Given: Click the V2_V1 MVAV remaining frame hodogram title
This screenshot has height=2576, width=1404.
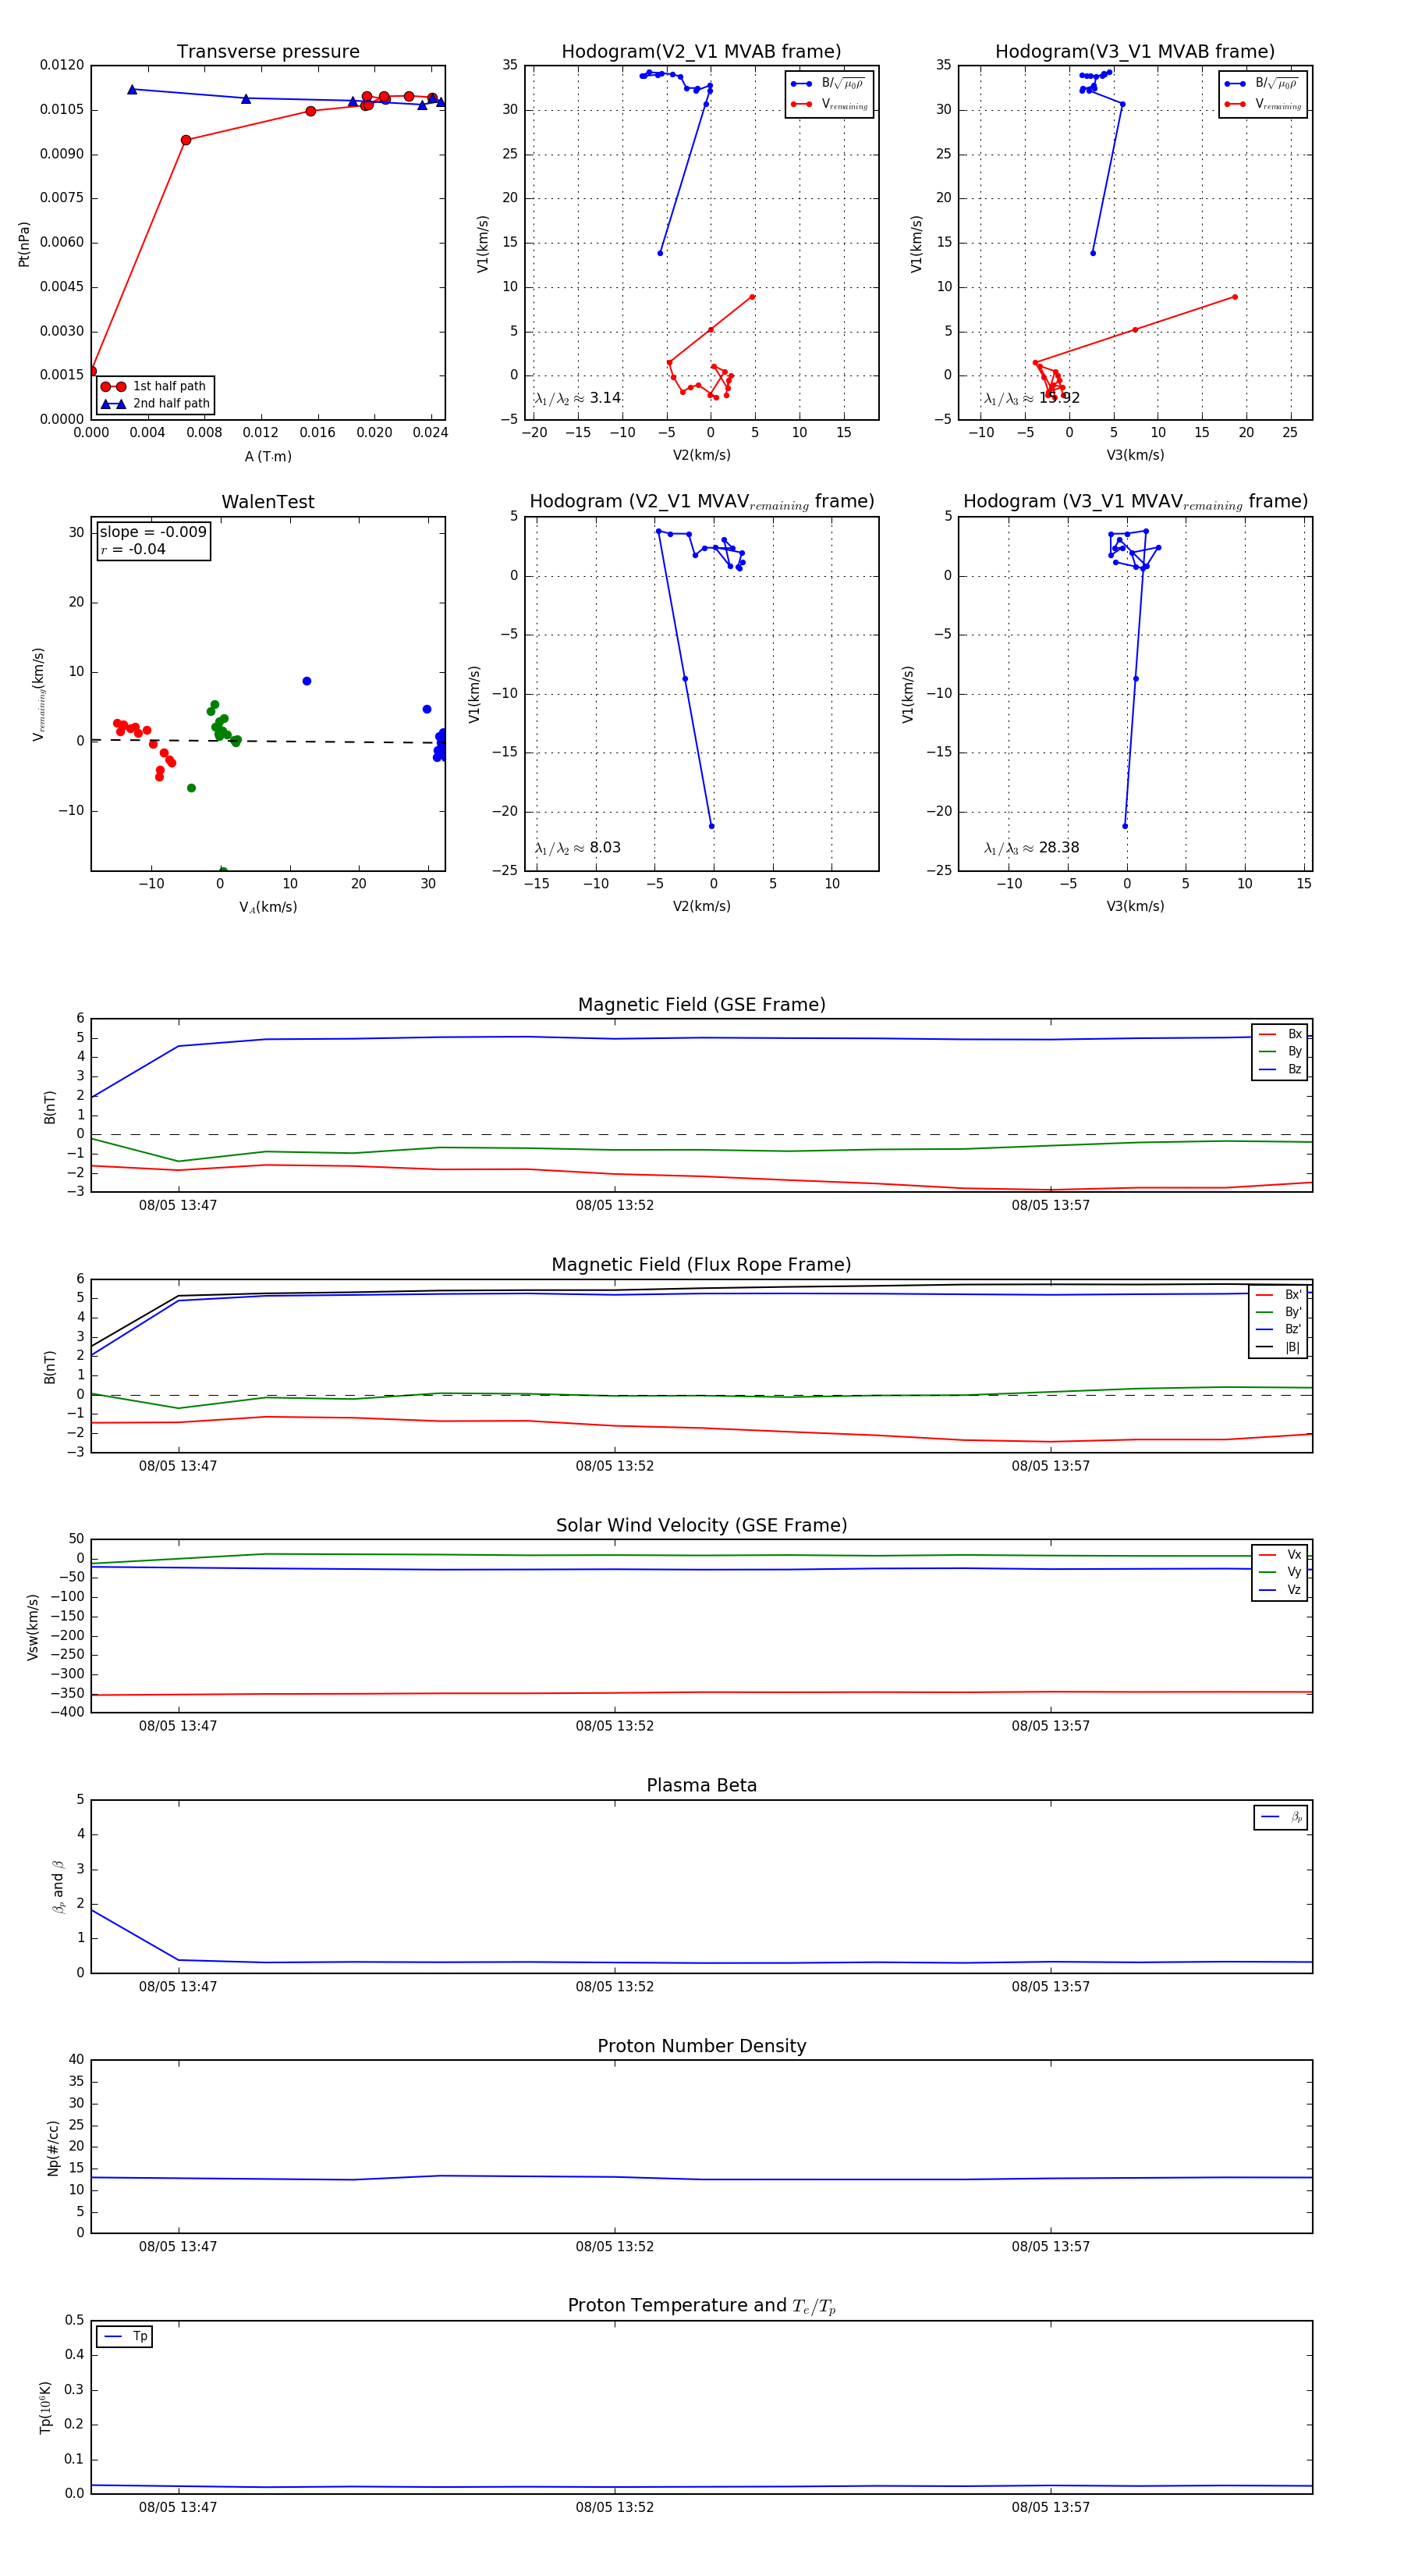Looking at the screenshot, I should (701, 501).
